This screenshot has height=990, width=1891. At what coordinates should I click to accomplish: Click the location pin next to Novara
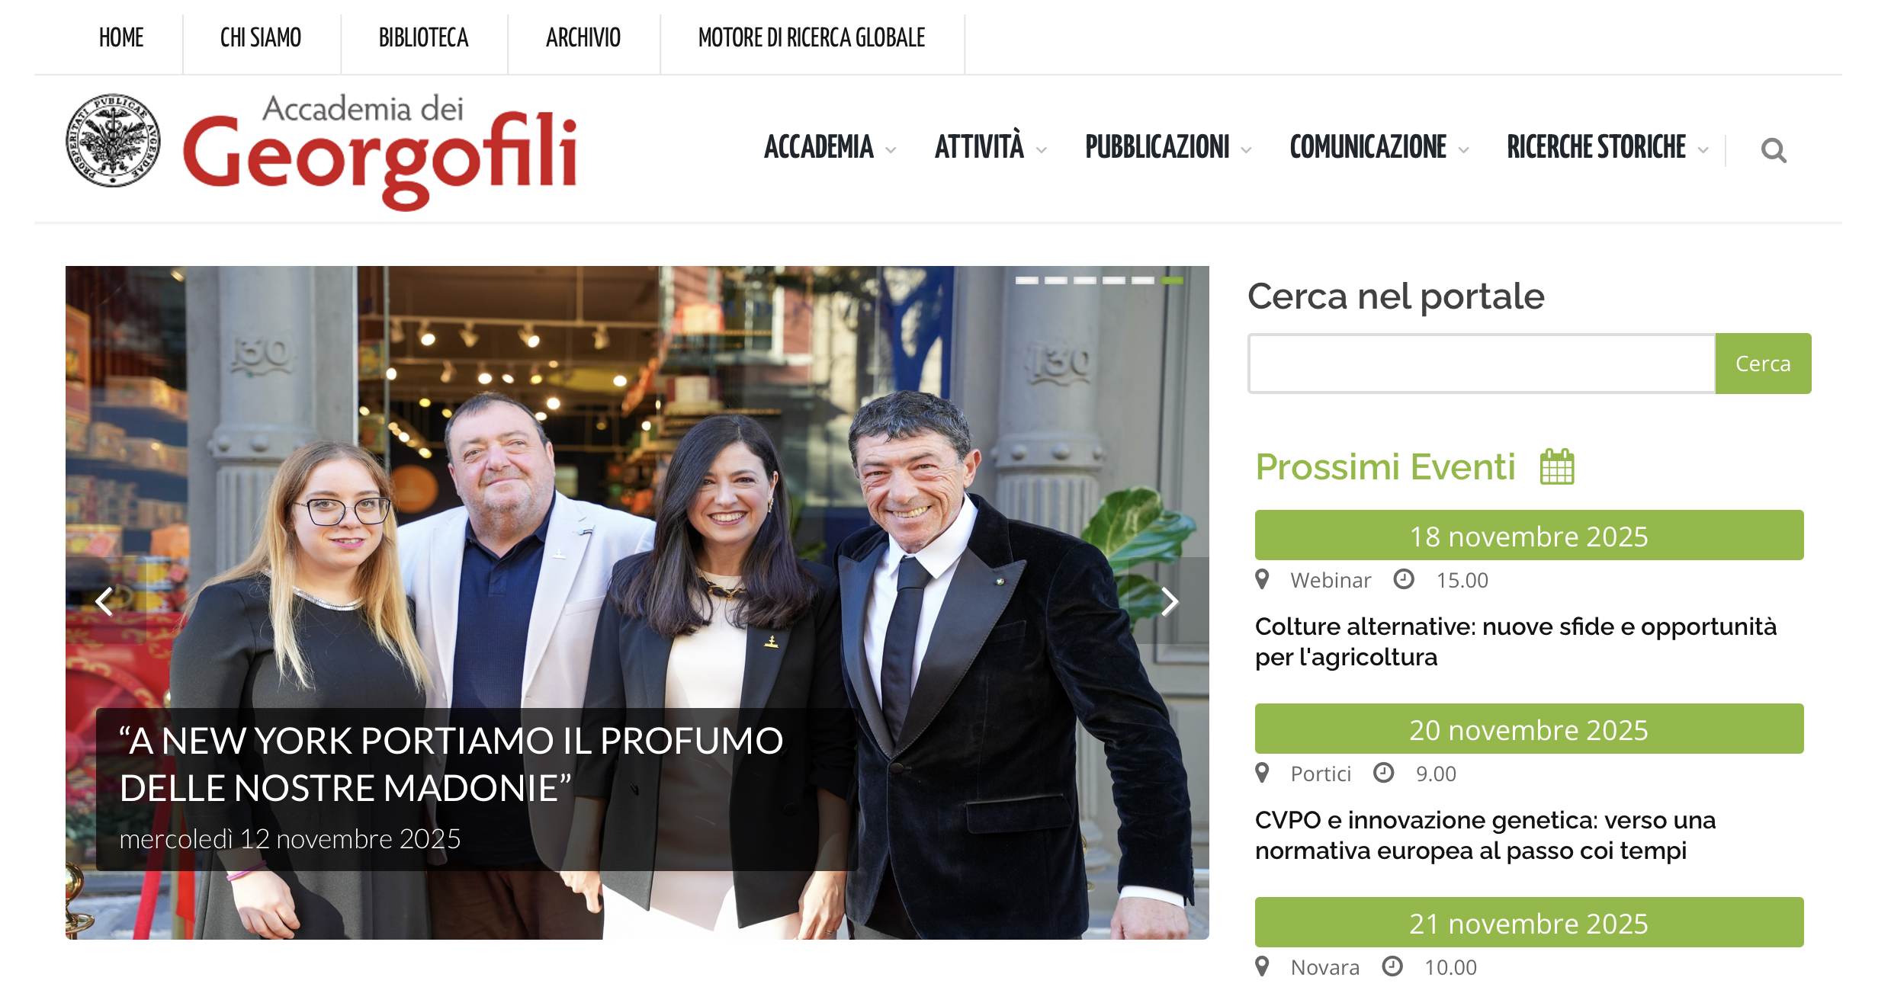(x=1262, y=966)
